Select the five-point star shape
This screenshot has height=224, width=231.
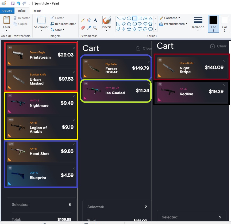pos(129,29)
